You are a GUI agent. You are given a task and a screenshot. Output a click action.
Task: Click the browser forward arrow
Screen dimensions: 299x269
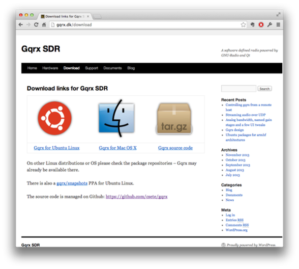[28, 24]
